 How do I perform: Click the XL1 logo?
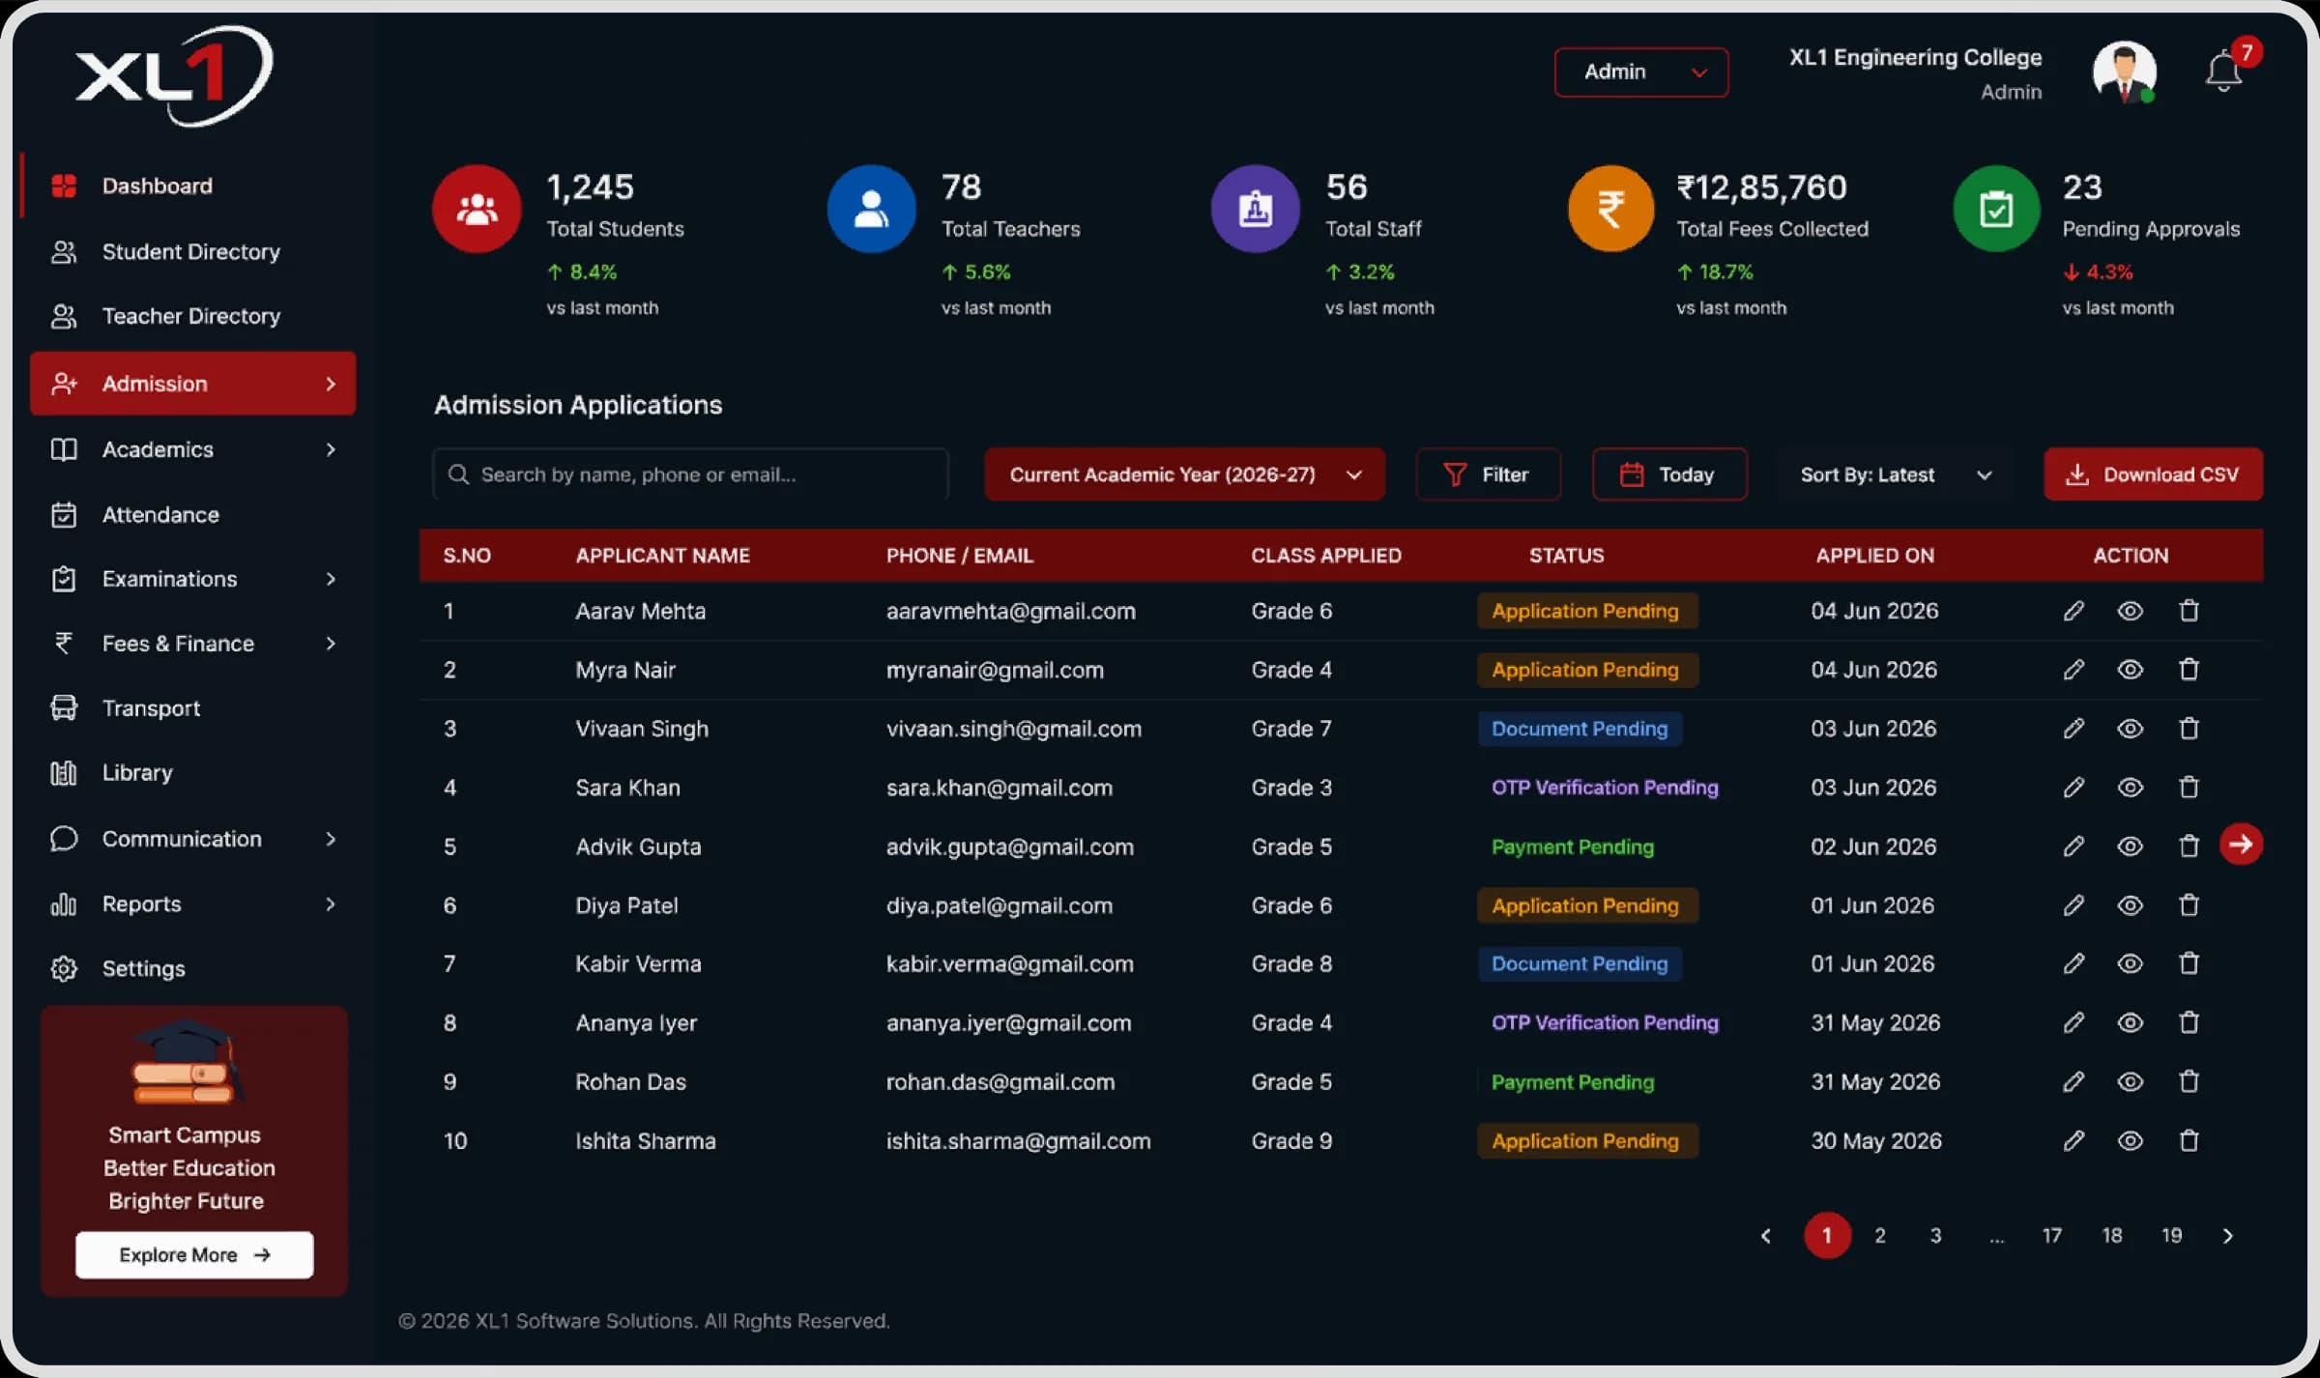[175, 75]
